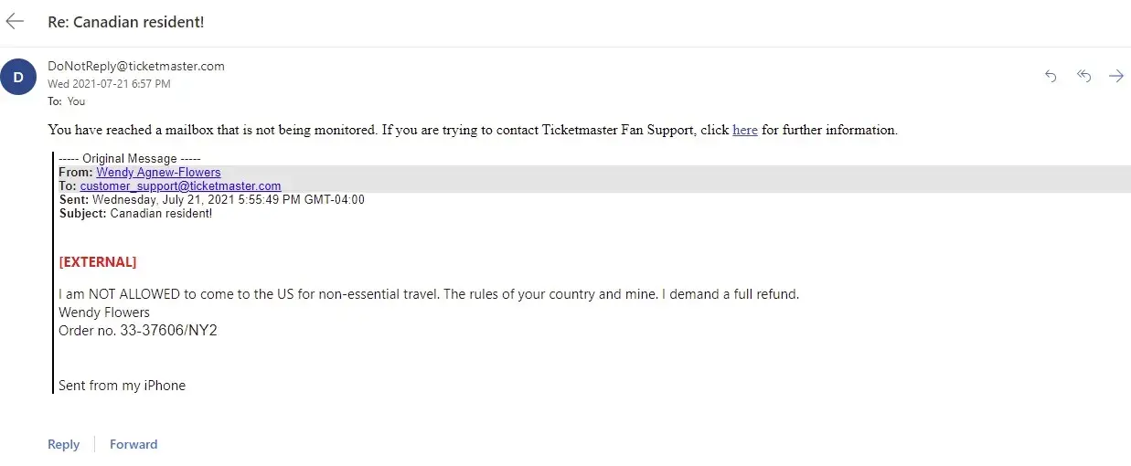The image size is (1131, 466).
Task: Click the red [EXTERNAL] tag
Action: point(98,262)
